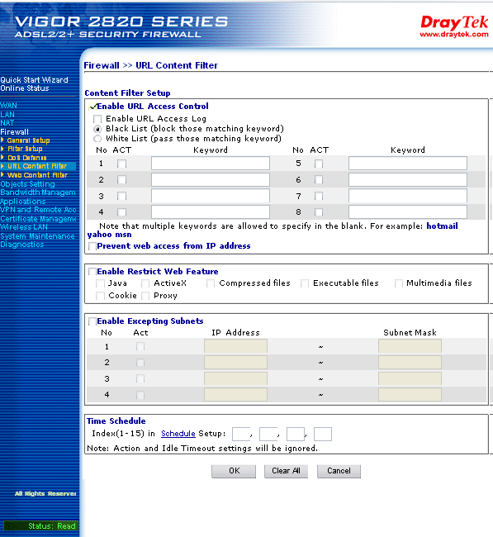
Task: Enable Restrict Web Feature checkbox
Action: point(92,272)
